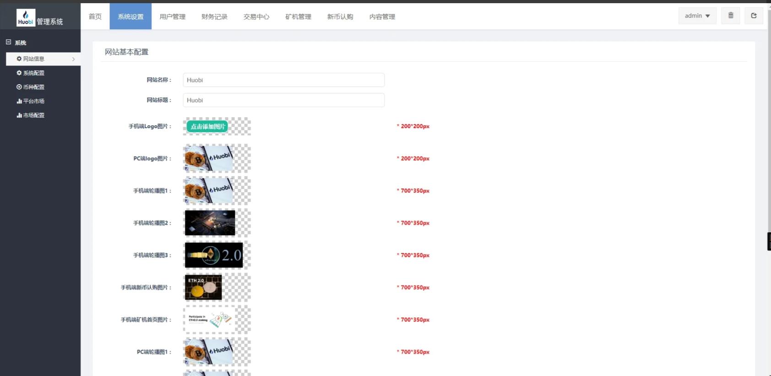Click the PC端logo图片 thumbnail
This screenshot has width=771, height=376.
(209, 158)
